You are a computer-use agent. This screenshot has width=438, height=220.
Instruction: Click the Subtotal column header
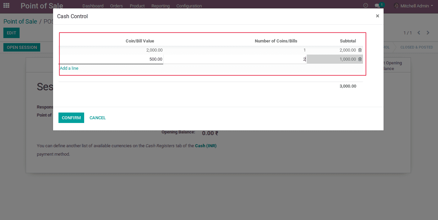tap(348, 41)
